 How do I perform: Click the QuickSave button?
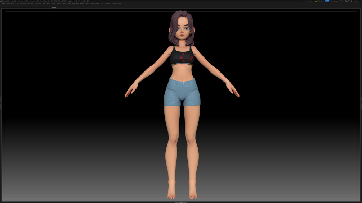pos(310,1)
